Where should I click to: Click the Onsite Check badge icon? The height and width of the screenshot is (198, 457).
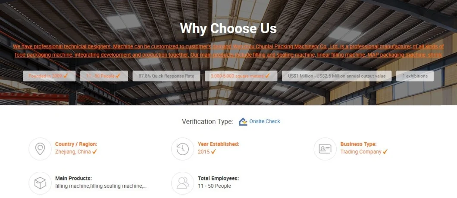[243, 122]
